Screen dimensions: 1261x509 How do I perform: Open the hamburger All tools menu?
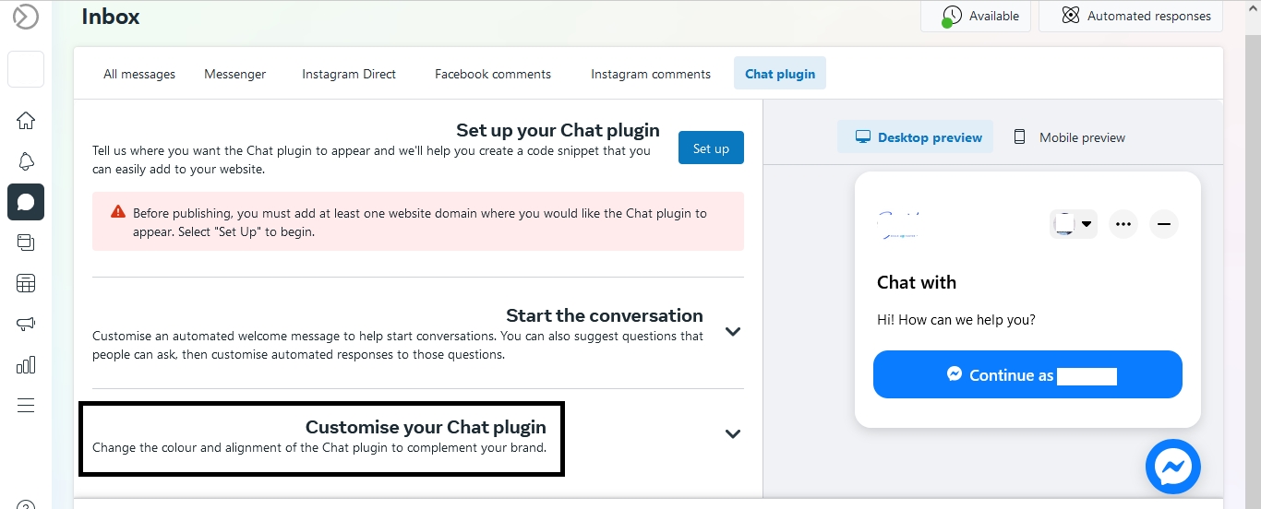point(26,405)
